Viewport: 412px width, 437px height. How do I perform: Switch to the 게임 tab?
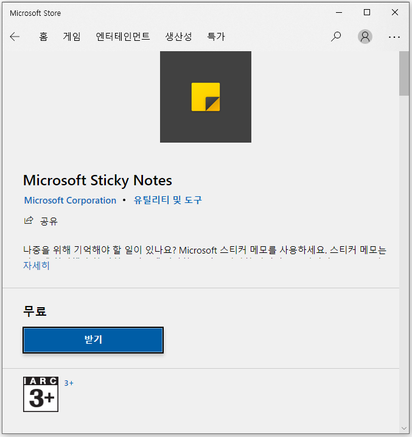click(72, 37)
